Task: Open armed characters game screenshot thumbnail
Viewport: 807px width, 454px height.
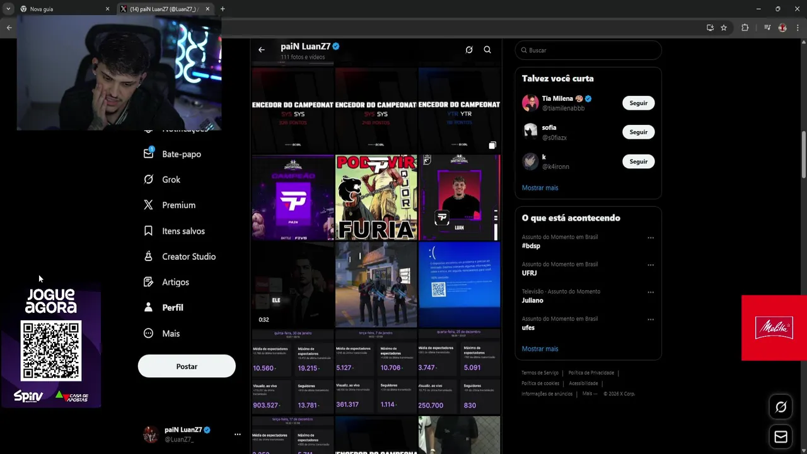Action: 376,284
